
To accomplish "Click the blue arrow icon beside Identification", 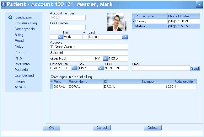I will [10, 17].
